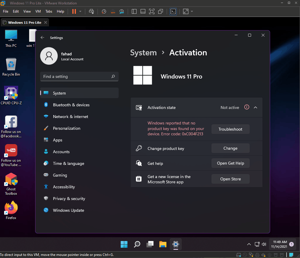Open the power options dropdown arrow
The image size is (300, 258).
pyautogui.click(x=80, y=11)
